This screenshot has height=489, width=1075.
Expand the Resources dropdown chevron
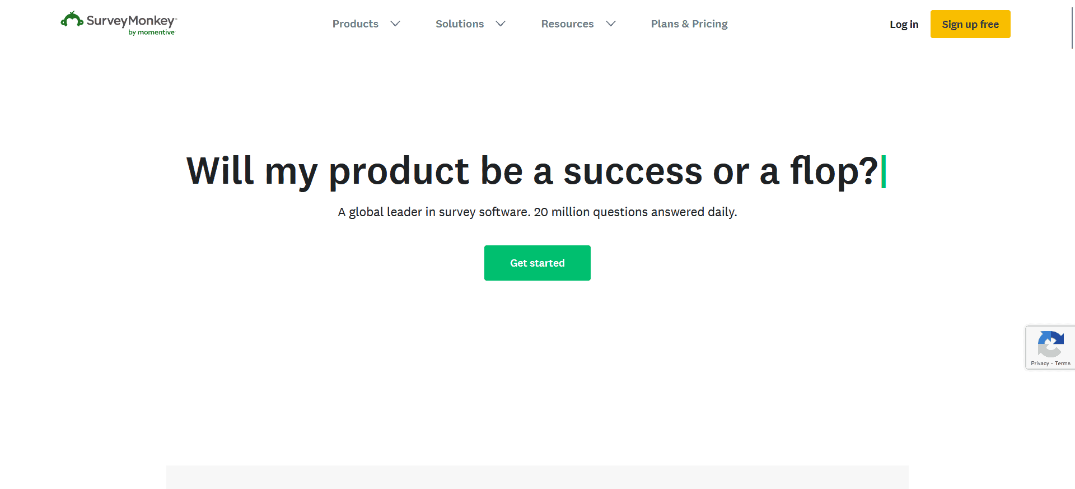[x=611, y=24]
